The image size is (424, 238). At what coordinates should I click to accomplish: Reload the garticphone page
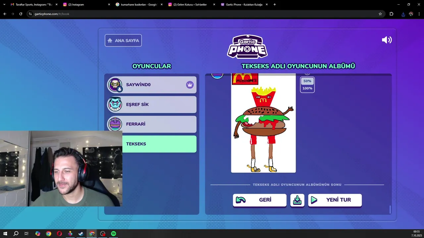click(21, 14)
